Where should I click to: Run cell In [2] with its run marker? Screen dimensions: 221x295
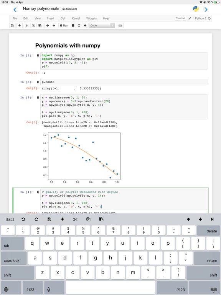(x=38, y=82)
